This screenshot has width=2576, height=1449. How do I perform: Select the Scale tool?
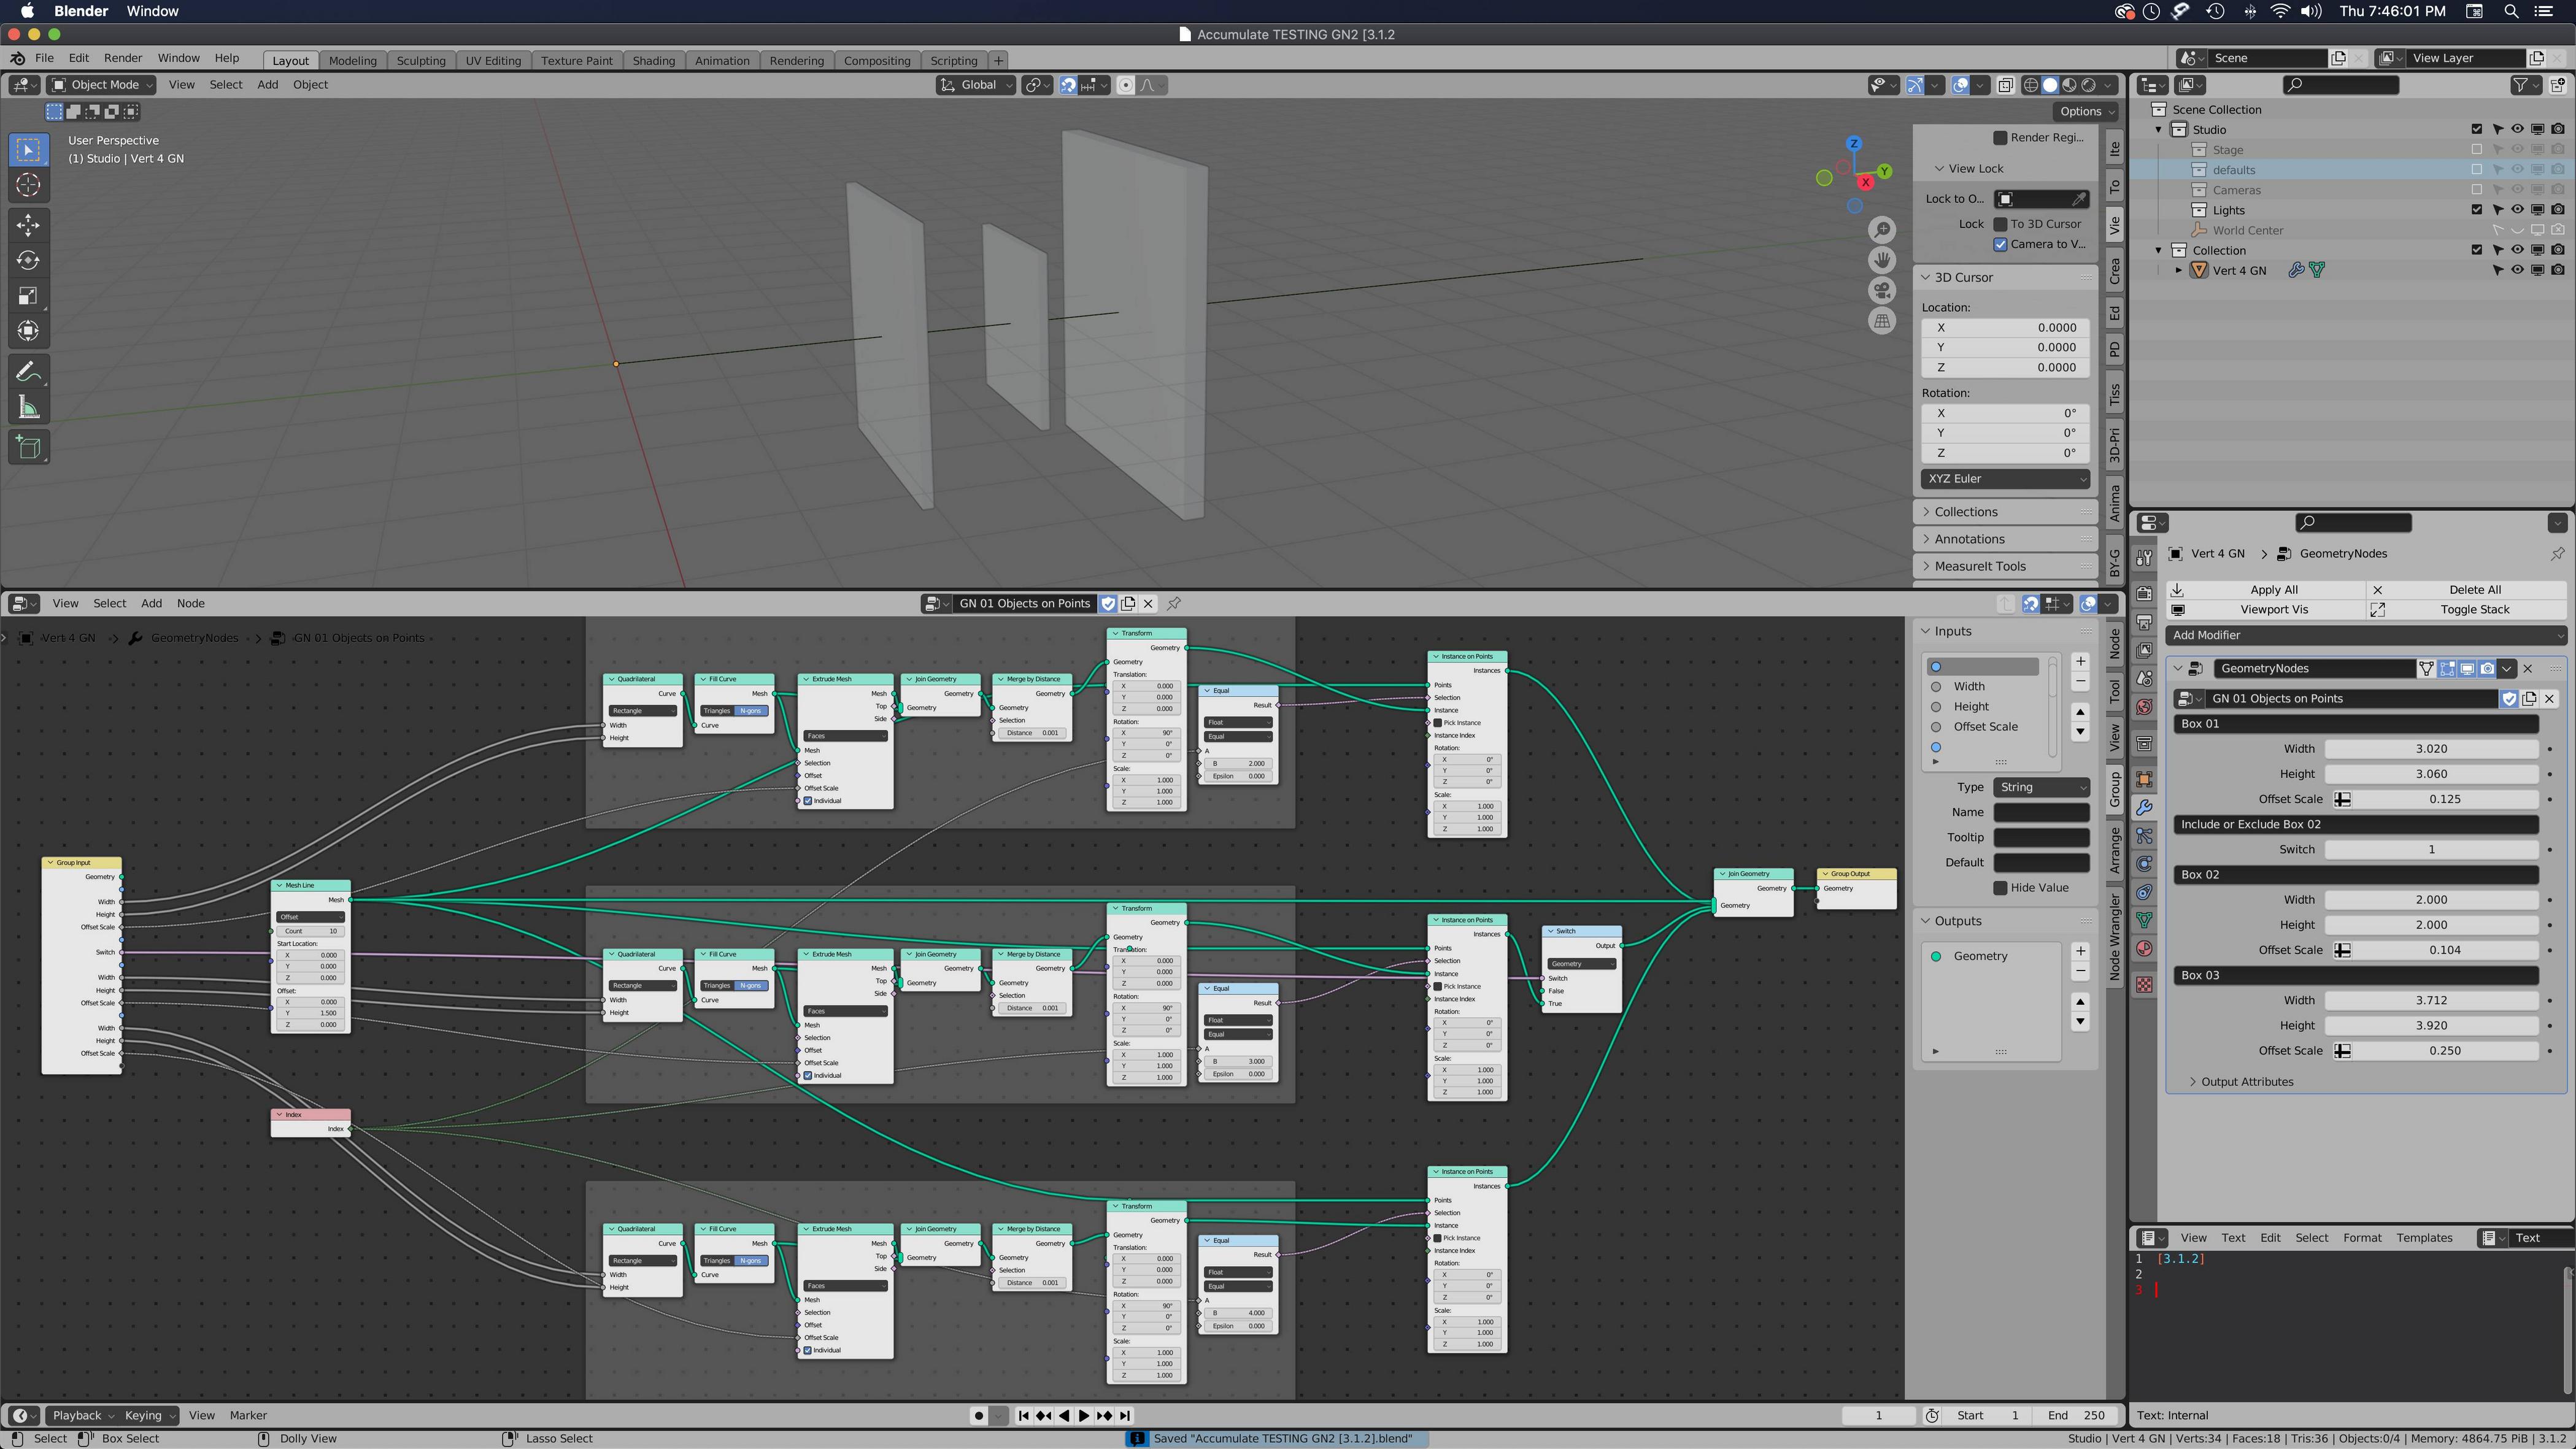click(28, 295)
